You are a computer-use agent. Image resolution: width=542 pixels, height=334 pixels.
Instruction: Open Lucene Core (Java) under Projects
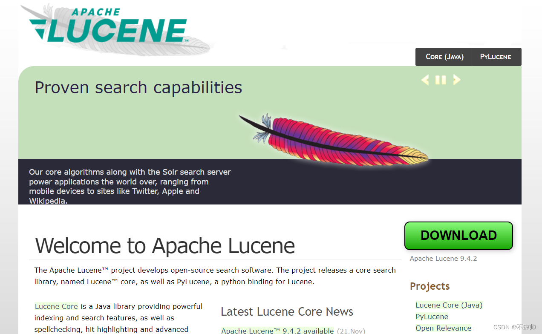(449, 305)
